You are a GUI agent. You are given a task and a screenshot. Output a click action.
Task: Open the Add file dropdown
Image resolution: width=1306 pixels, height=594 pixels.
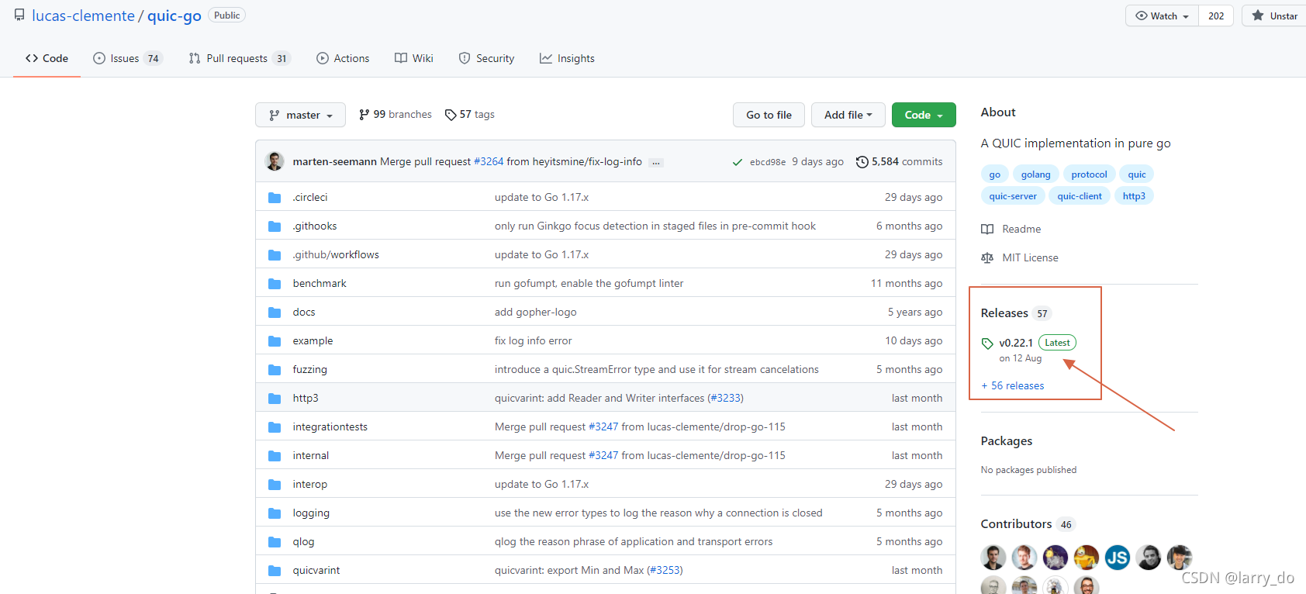pos(848,115)
